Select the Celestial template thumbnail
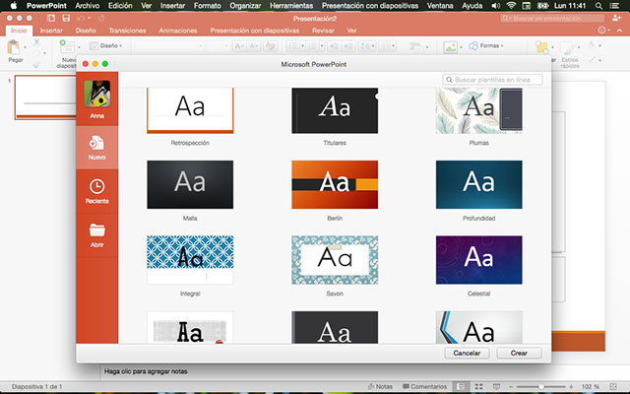Image resolution: width=630 pixels, height=394 pixels. (x=479, y=259)
